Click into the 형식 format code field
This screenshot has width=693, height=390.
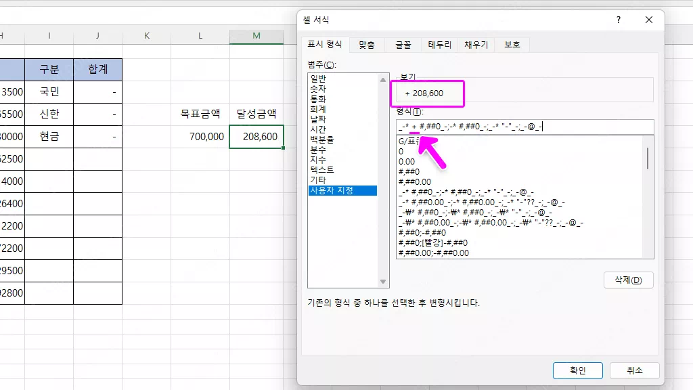(524, 127)
